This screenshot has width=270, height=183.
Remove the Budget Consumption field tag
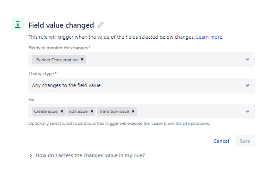(x=82, y=59)
